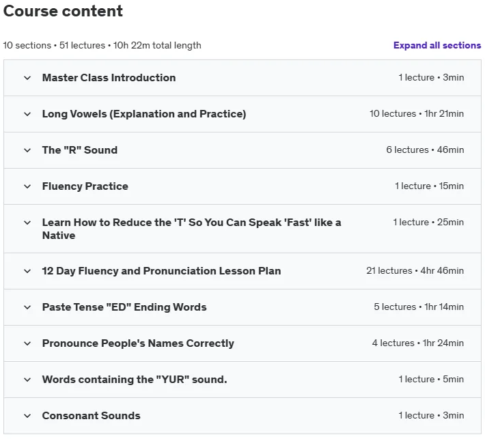The image size is (485, 439).
Task: Expand 12 Day Fluency Lesson Plan chevron
Action: [27, 271]
